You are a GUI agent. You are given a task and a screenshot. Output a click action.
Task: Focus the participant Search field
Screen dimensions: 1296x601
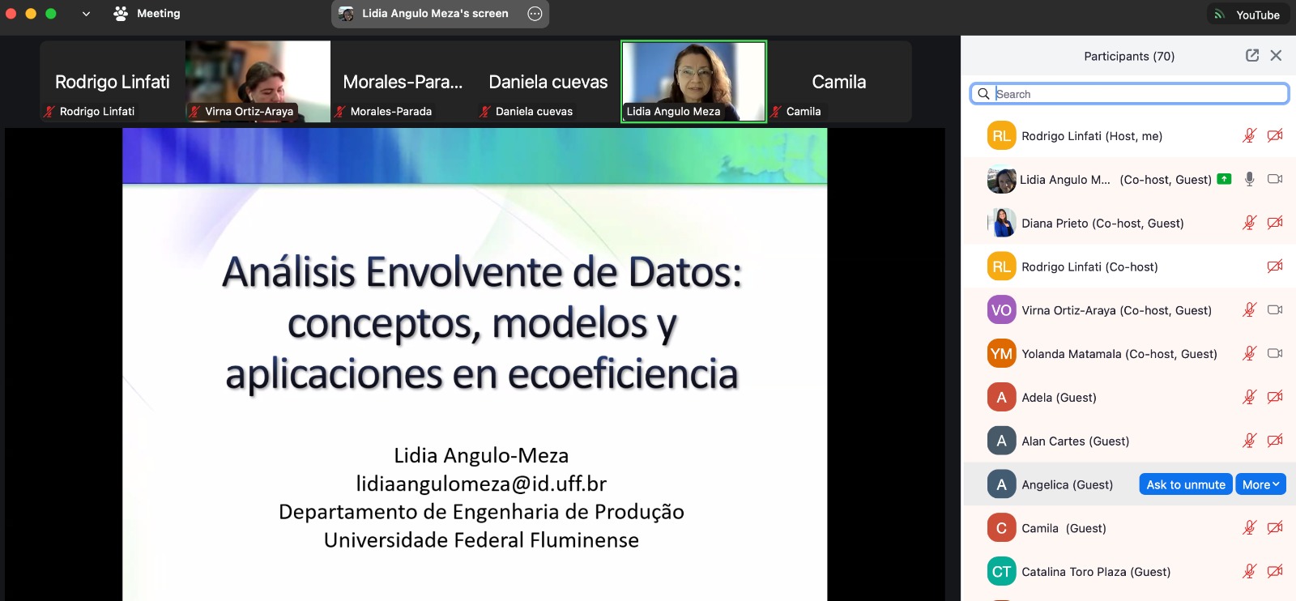pos(1129,94)
